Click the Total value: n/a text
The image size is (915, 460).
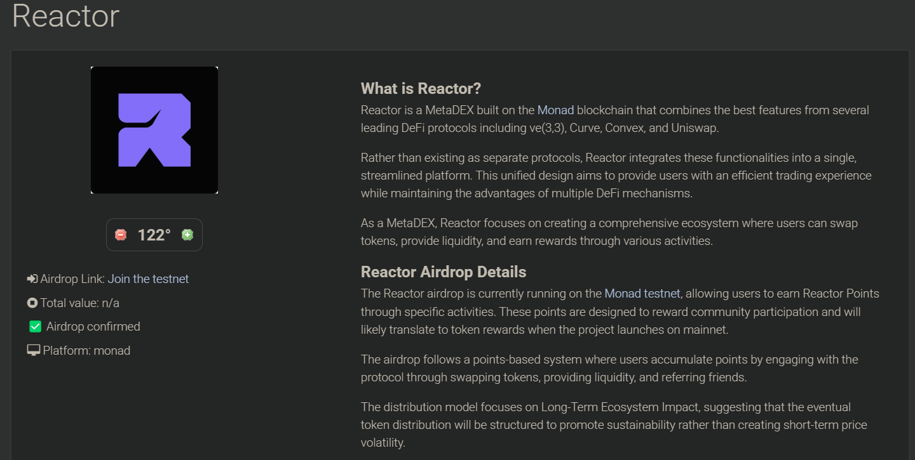[x=80, y=303]
